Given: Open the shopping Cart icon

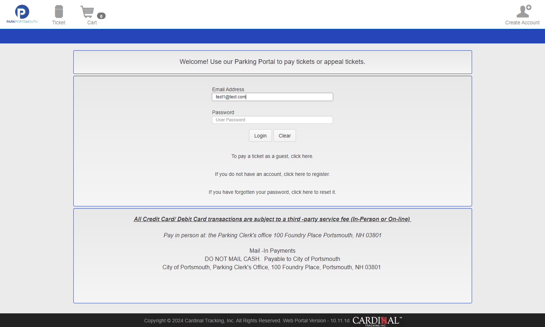Looking at the screenshot, I should point(87,12).
